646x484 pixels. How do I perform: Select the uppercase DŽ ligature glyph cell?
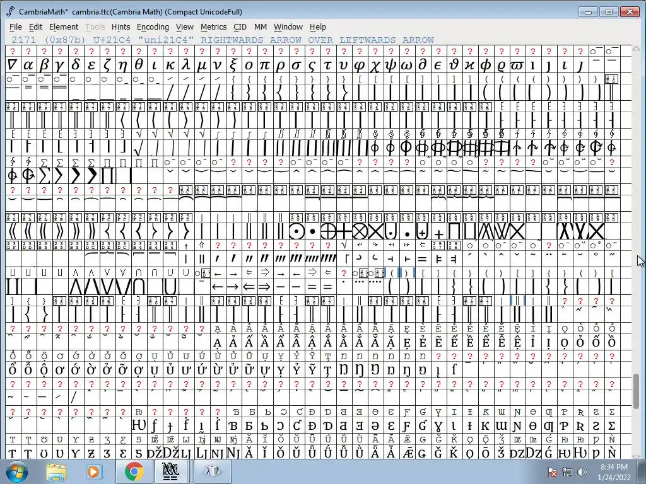click(155, 452)
